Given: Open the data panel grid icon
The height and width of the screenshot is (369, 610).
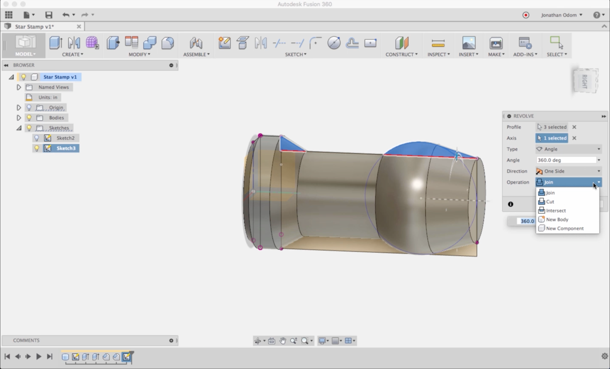Looking at the screenshot, I should tap(9, 15).
